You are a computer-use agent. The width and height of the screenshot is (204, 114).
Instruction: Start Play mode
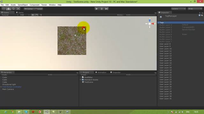[97, 9]
